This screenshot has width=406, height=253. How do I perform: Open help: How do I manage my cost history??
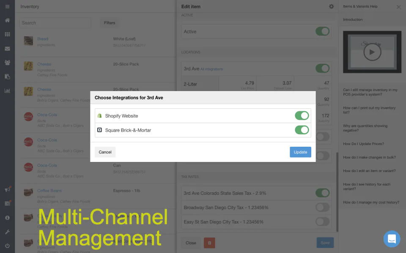pyautogui.click(x=371, y=202)
